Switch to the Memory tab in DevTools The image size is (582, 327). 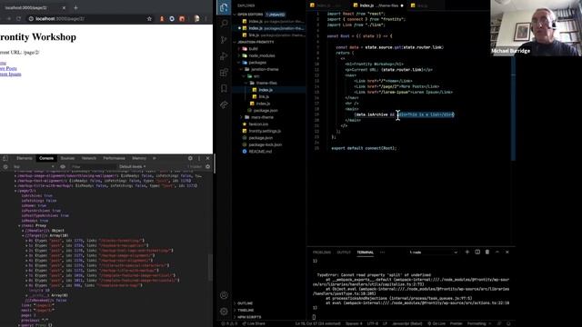[139, 158]
